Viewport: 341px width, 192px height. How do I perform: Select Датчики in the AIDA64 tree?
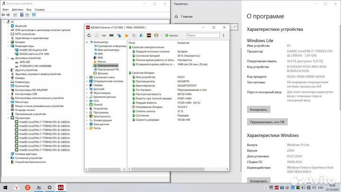coord(102,73)
